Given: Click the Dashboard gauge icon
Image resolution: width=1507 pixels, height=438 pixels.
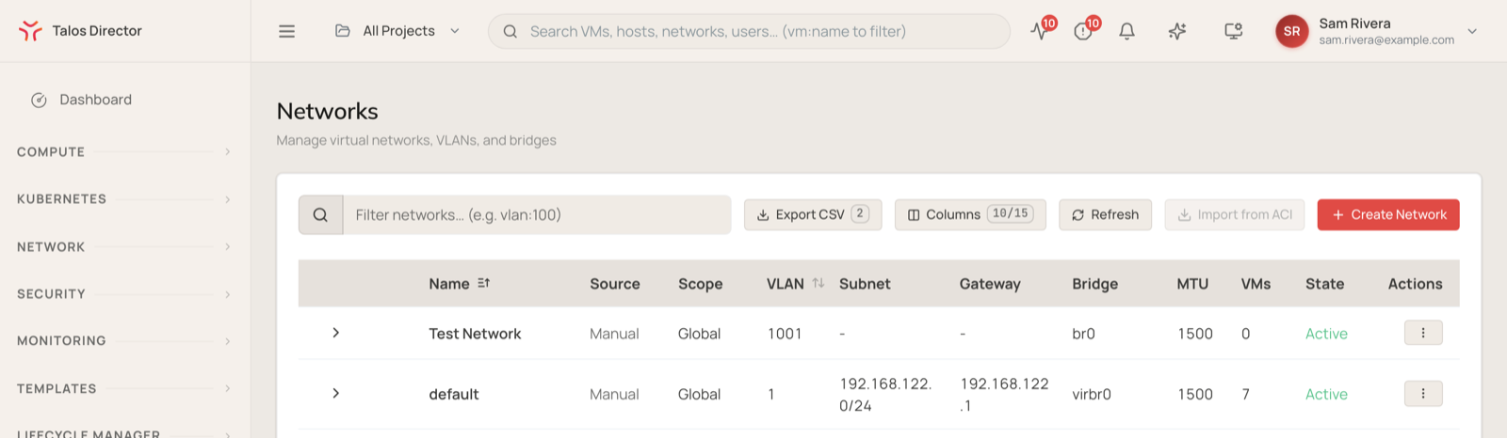Looking at the screenshot, I should pyautogui.click(x=39, y=100).
